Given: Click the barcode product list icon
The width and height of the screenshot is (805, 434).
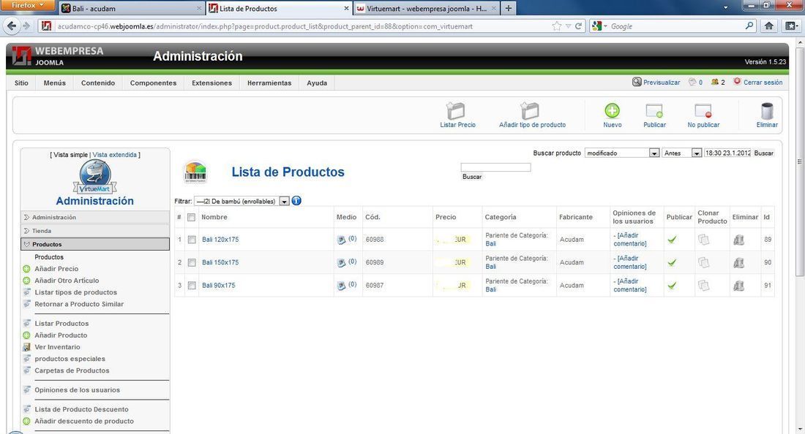Looking at the screenshot, I should (x=195, y=172).
